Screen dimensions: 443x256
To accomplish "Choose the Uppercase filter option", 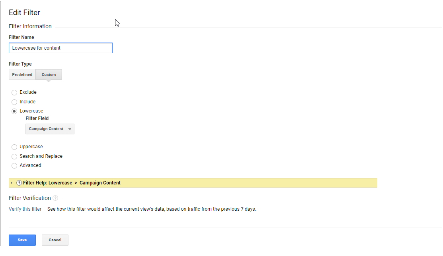I will point(14,147).
